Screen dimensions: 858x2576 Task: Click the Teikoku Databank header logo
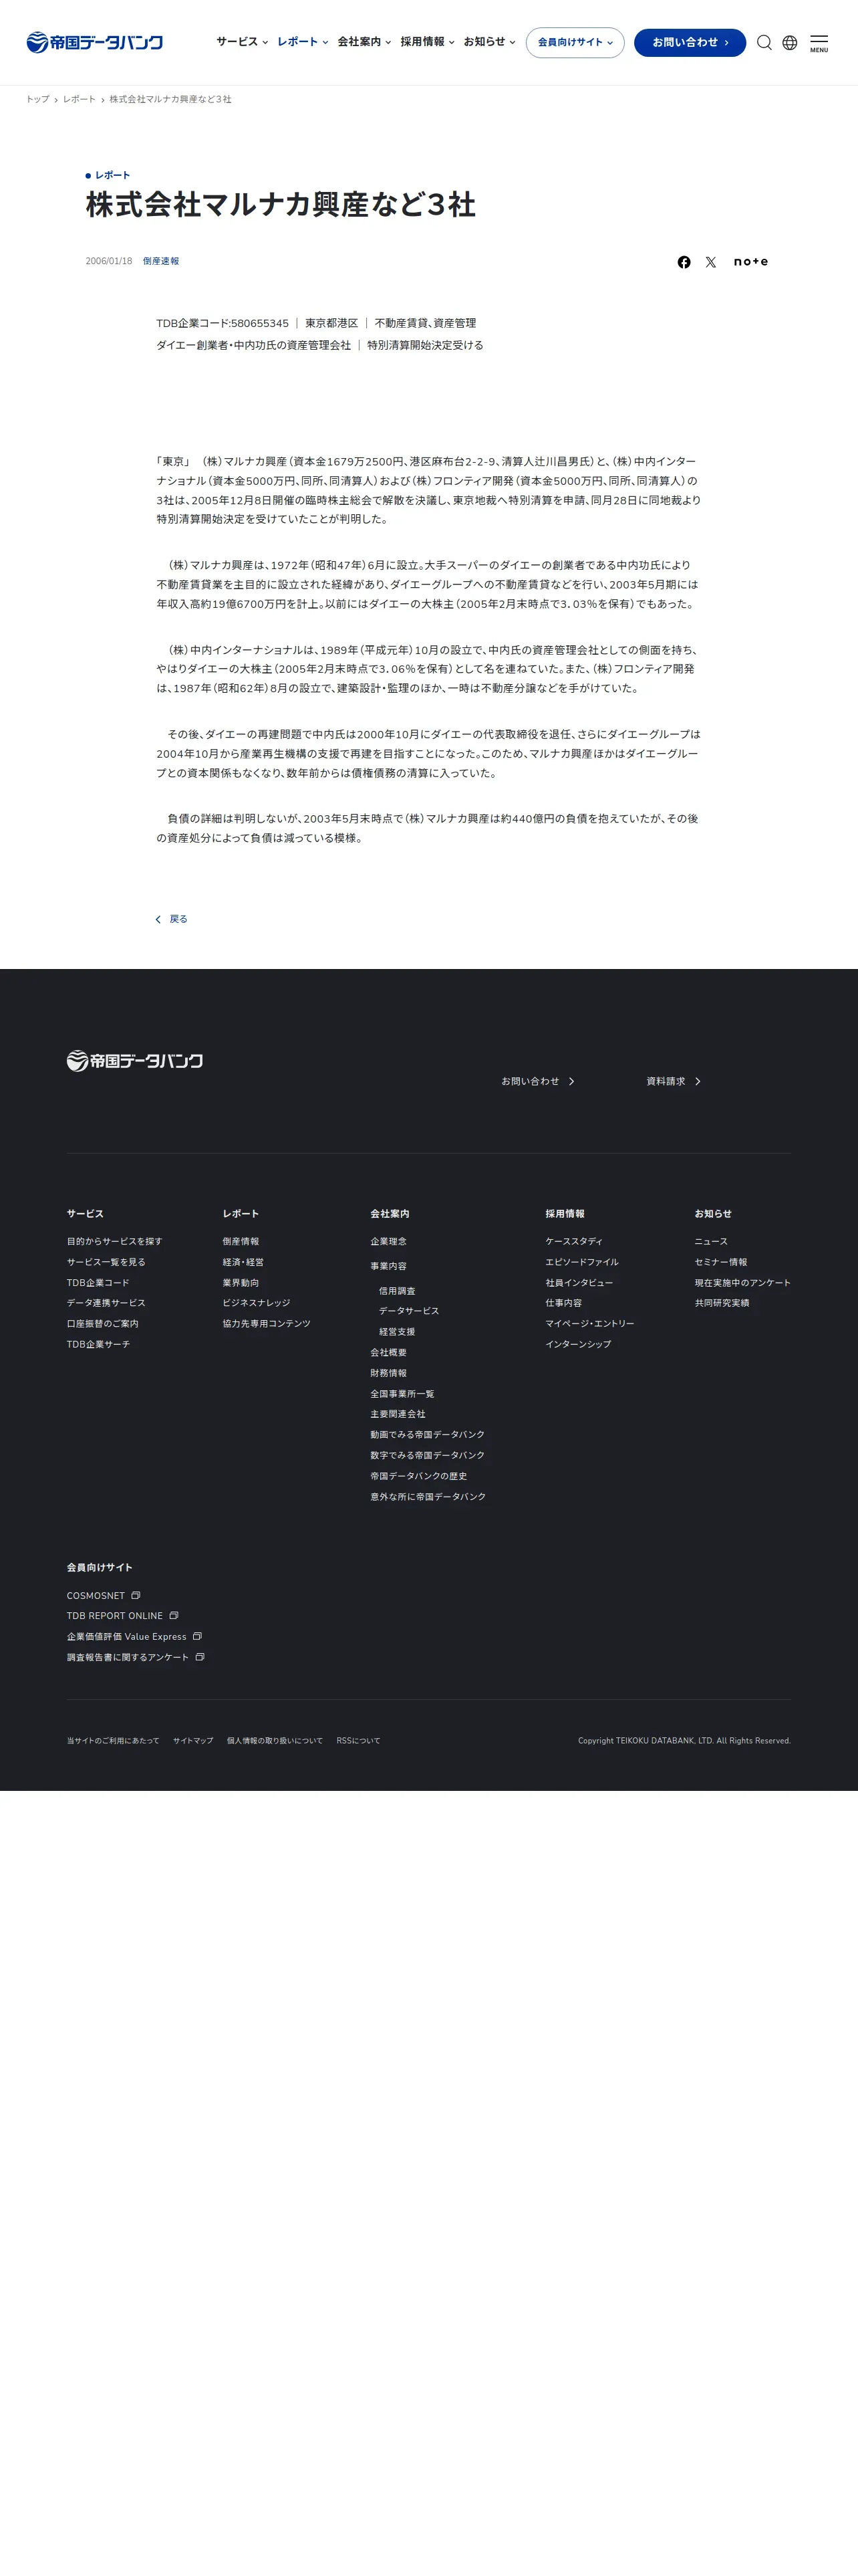click(95, 42)
